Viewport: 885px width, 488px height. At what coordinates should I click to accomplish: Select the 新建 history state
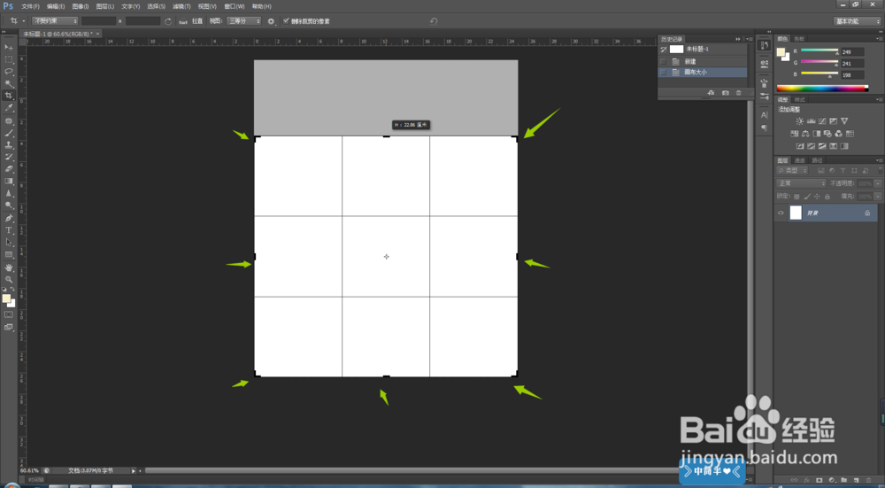703,62
